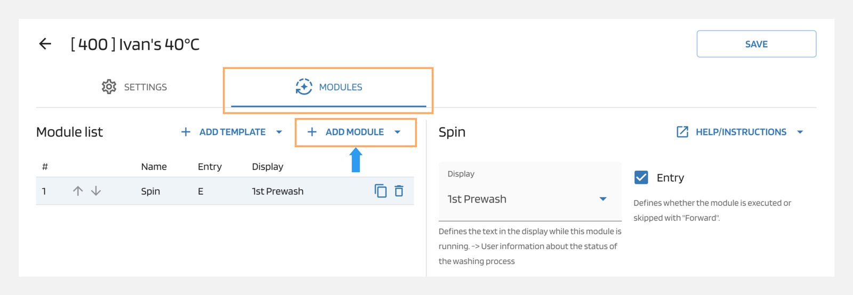Image resolution: width=853 pixels, height=295 pixels.
Task: Click the Add Module button label
Action: (x=355, y=132)
